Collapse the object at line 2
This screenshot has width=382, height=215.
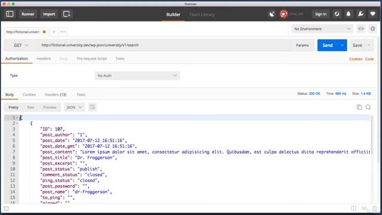(17, 124)
